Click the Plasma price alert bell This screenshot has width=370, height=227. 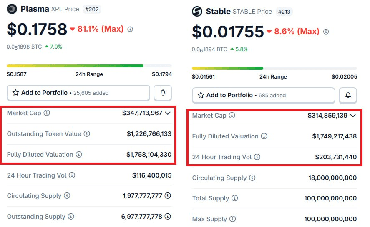[163, 93]
